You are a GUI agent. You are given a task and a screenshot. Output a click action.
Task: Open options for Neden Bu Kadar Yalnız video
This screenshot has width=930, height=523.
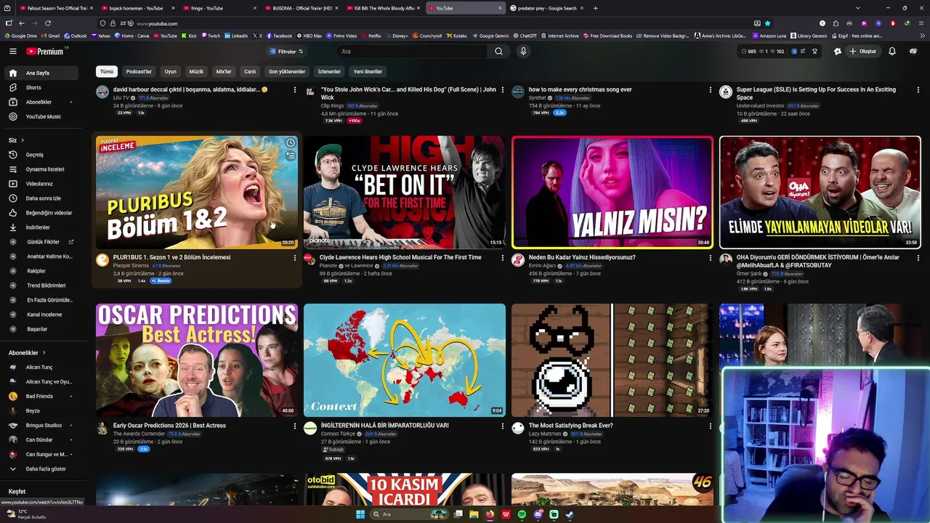(x=710, y=258)
